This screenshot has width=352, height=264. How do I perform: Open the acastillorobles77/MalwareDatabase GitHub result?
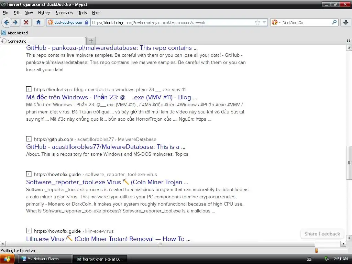(106, 147)
